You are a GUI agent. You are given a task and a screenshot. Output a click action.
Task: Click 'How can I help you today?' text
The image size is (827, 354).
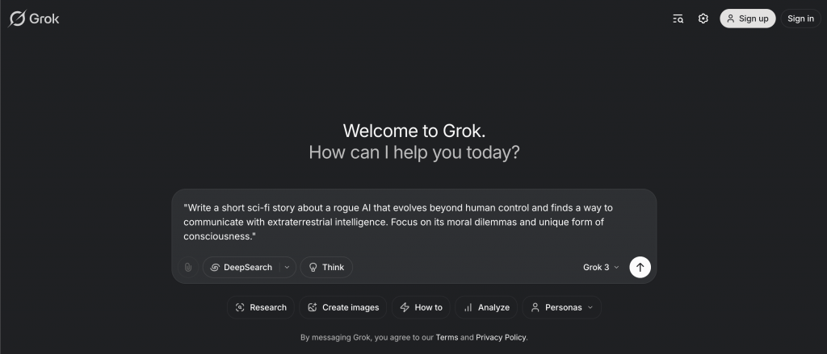pyautogui.click(x=414, y=152)
